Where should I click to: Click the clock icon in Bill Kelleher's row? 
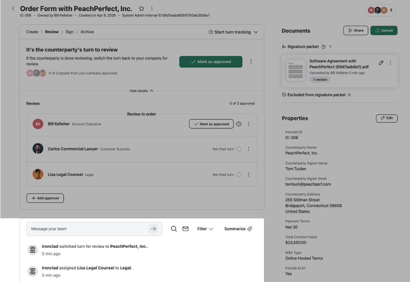pyautogui.click(x=239, y=124)
